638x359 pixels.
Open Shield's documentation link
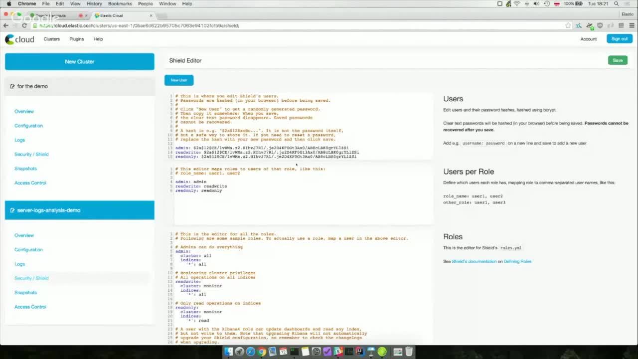[474, 261]
